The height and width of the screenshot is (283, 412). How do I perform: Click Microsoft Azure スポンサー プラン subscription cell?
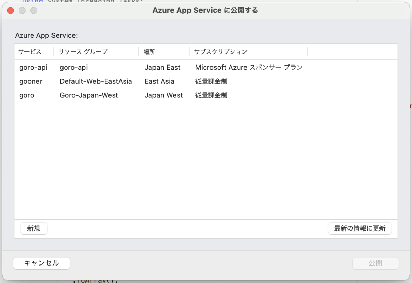[x=249, y=67]
